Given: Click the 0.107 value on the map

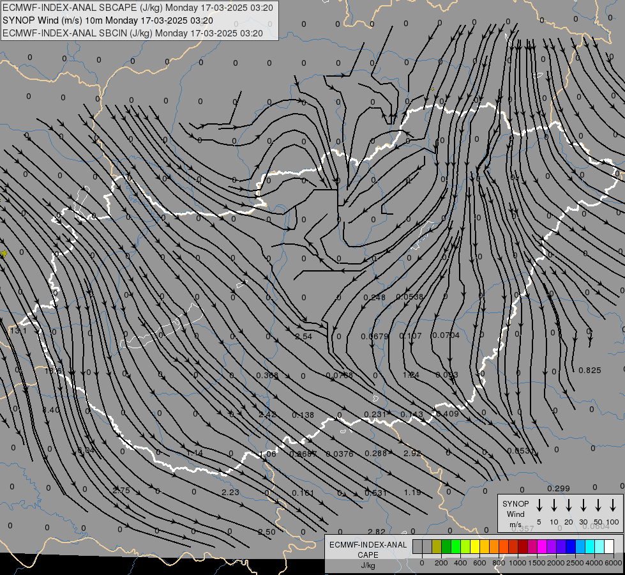Looking at the screenshot, I should [x=410, y=335].
